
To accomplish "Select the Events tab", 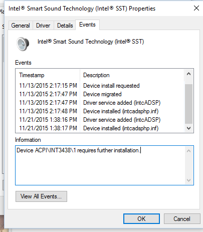I will [x=87, y=25].
